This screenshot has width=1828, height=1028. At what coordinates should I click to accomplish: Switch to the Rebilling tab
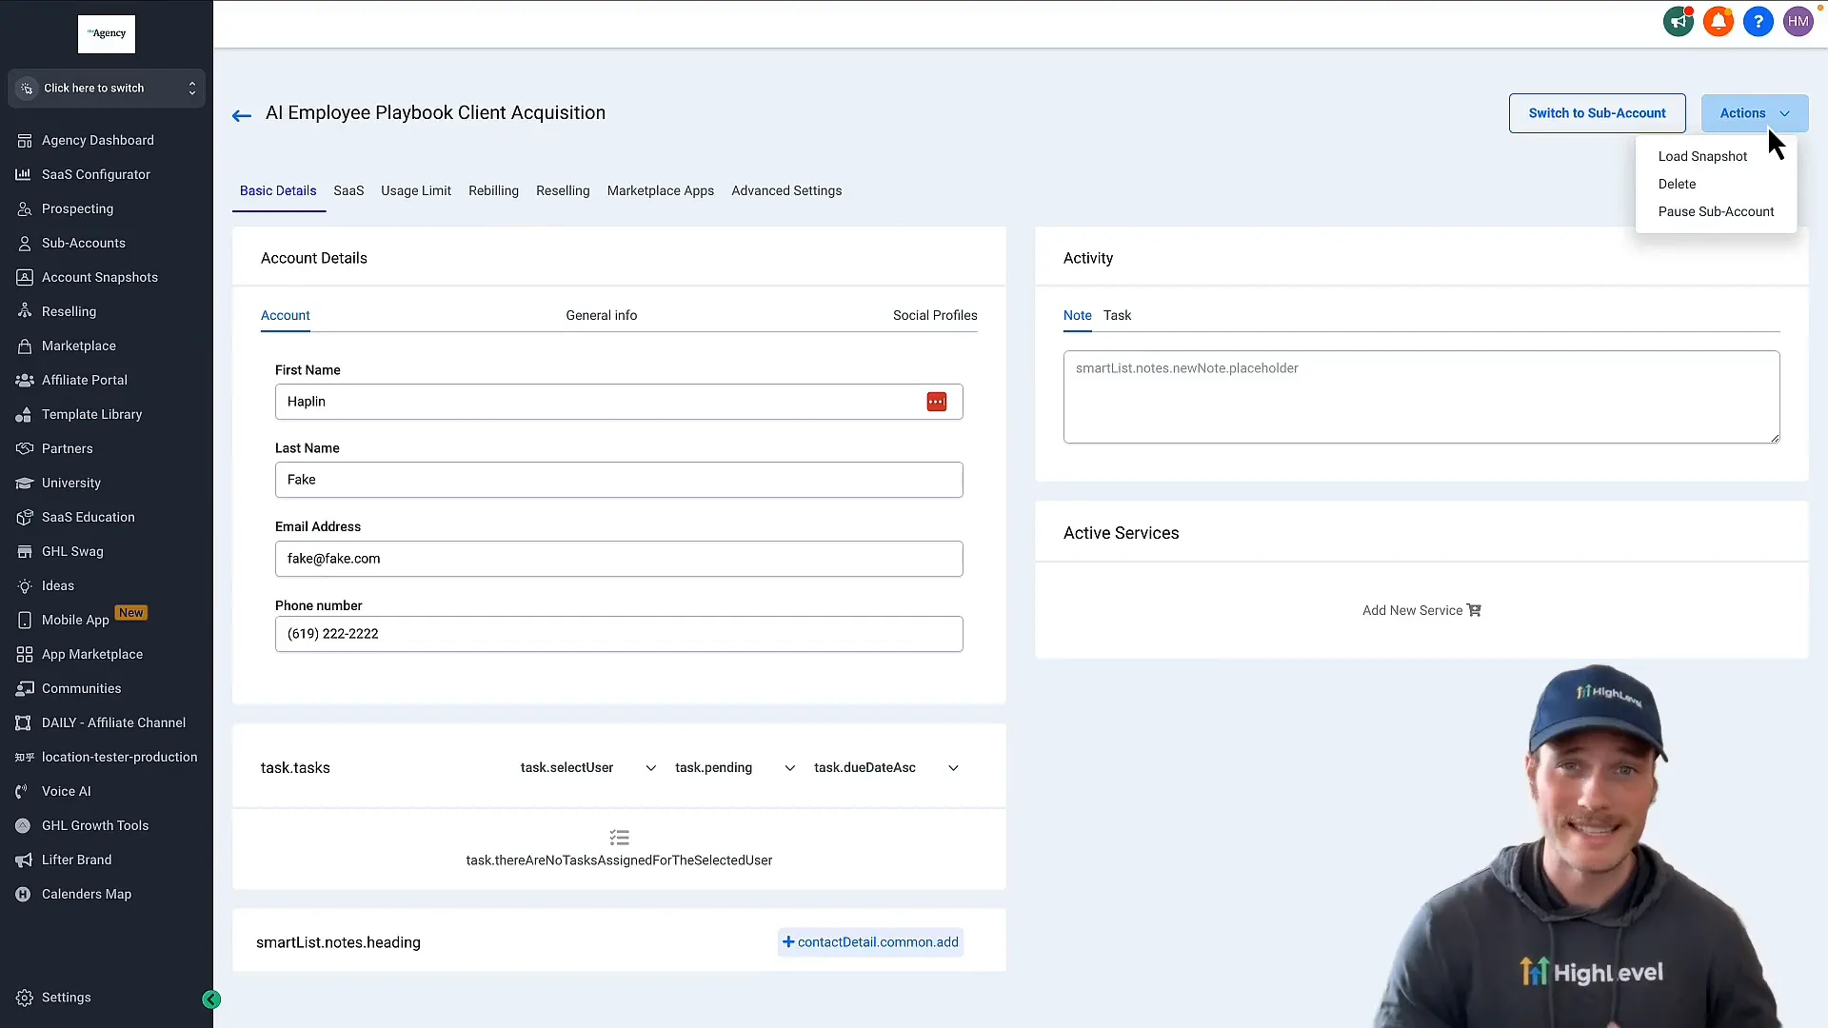(493, 190)
